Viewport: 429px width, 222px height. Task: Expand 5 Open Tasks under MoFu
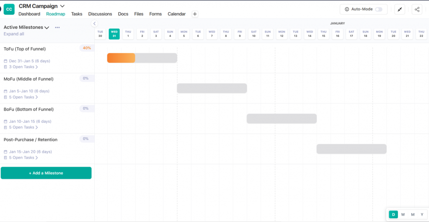pos(23,97)
